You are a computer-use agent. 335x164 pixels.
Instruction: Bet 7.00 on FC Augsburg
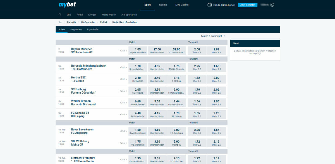177,131
